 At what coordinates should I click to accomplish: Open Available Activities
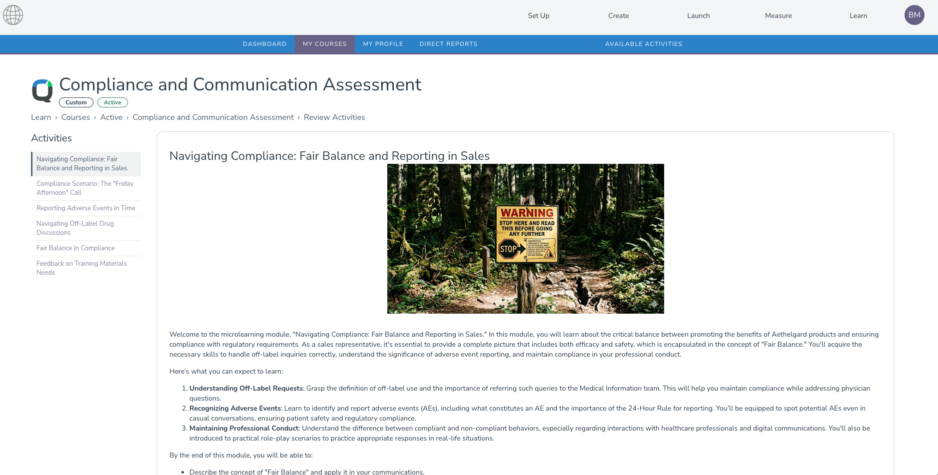pos(644,44)
